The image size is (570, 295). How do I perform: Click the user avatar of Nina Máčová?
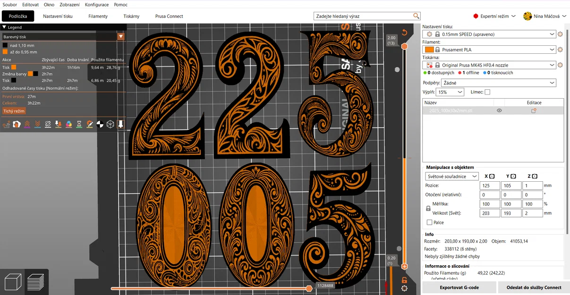click(527, 16)
